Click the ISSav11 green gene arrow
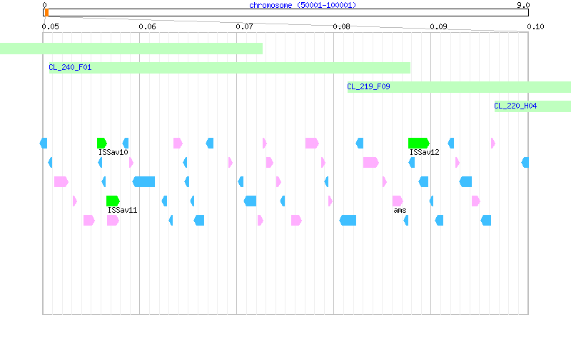The height and width of the screenshot is (357, 571). (113, 201)
